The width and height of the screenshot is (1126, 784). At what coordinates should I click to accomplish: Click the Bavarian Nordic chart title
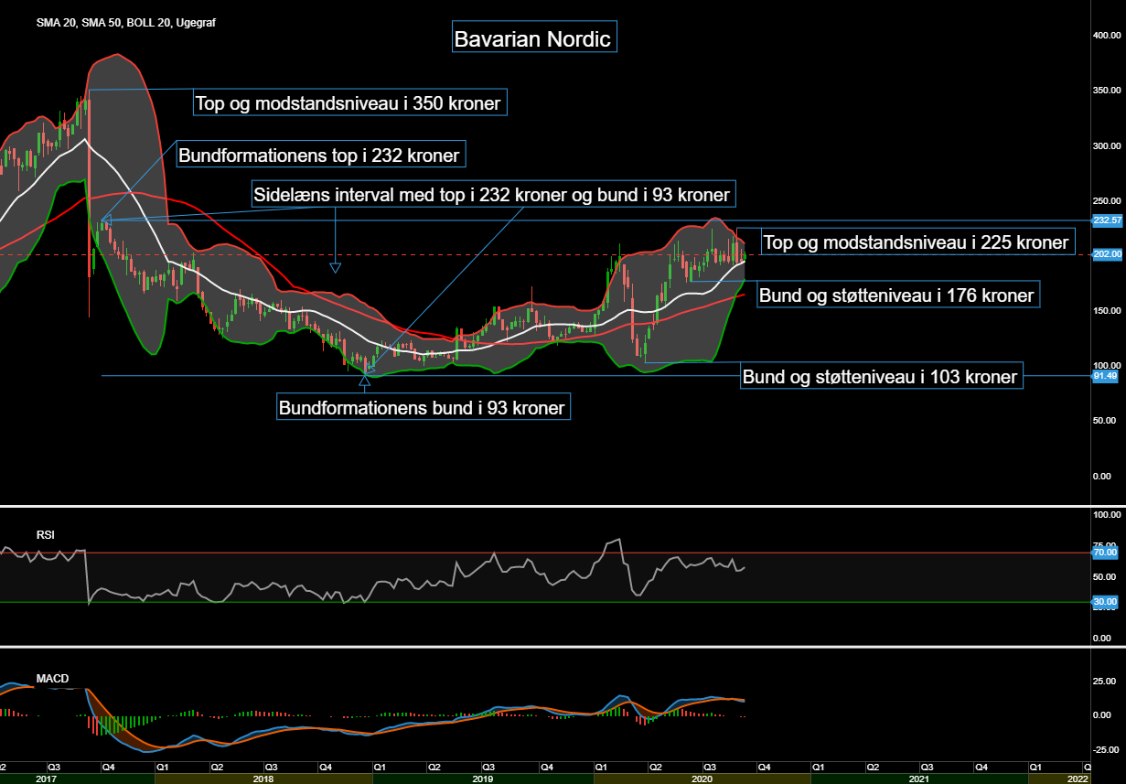point(534,38)
